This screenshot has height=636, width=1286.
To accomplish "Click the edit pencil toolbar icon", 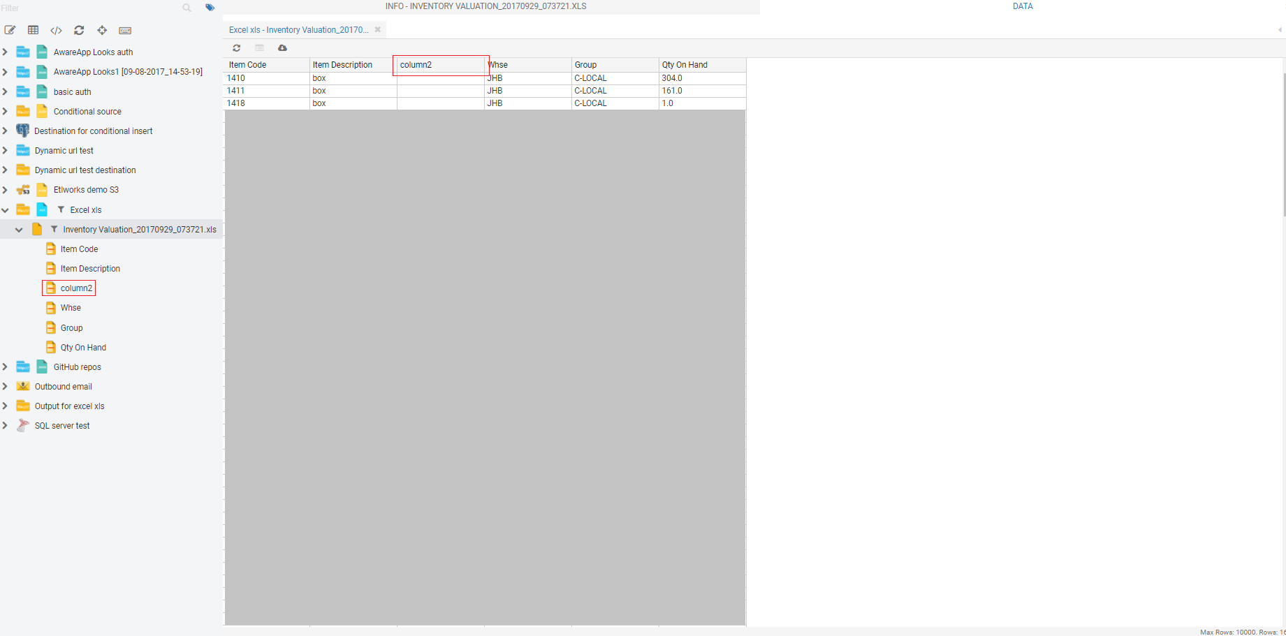I will pos(10,30).
